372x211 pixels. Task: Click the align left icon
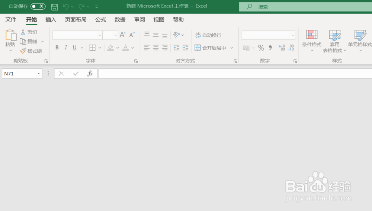coord(147,48)
